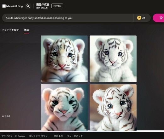Open the コンテンツ ポリシー link

pyautogui.click(x=39, y=136)
